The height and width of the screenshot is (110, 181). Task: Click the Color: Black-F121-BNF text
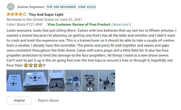(24, 24)
